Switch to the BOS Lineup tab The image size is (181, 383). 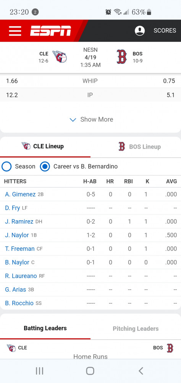(x=136, y=147)
